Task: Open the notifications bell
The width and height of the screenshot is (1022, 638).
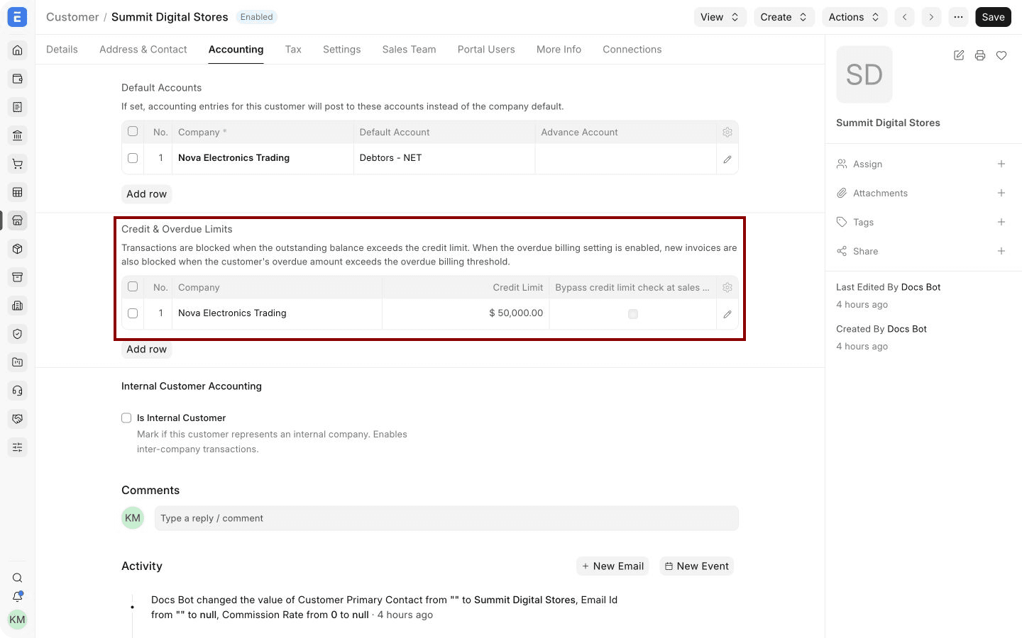Action: (18, 597)
